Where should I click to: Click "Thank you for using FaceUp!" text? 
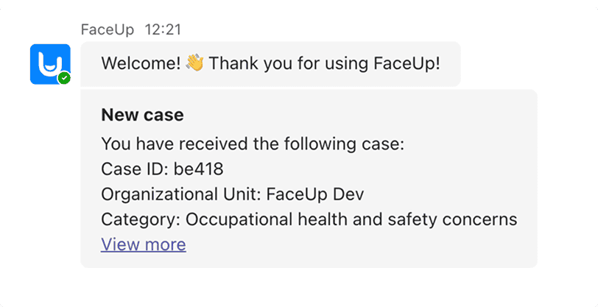coord(325,63)
